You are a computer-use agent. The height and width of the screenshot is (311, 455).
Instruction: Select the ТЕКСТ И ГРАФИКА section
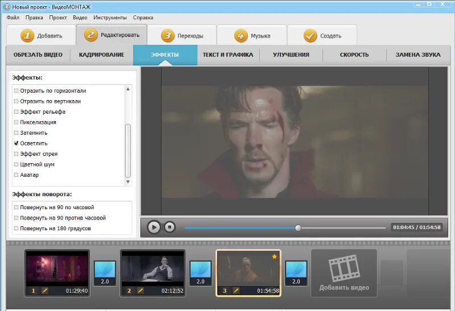coord(228,55)
